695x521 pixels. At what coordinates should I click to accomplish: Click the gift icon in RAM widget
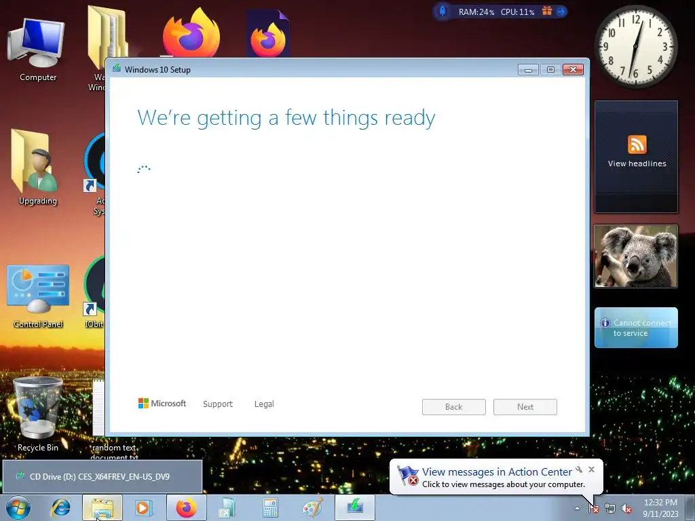point(547,11)
